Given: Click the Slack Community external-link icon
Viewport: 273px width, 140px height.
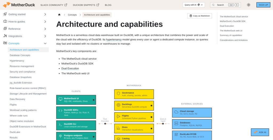Looking at the screenshot, I should 66,5.
